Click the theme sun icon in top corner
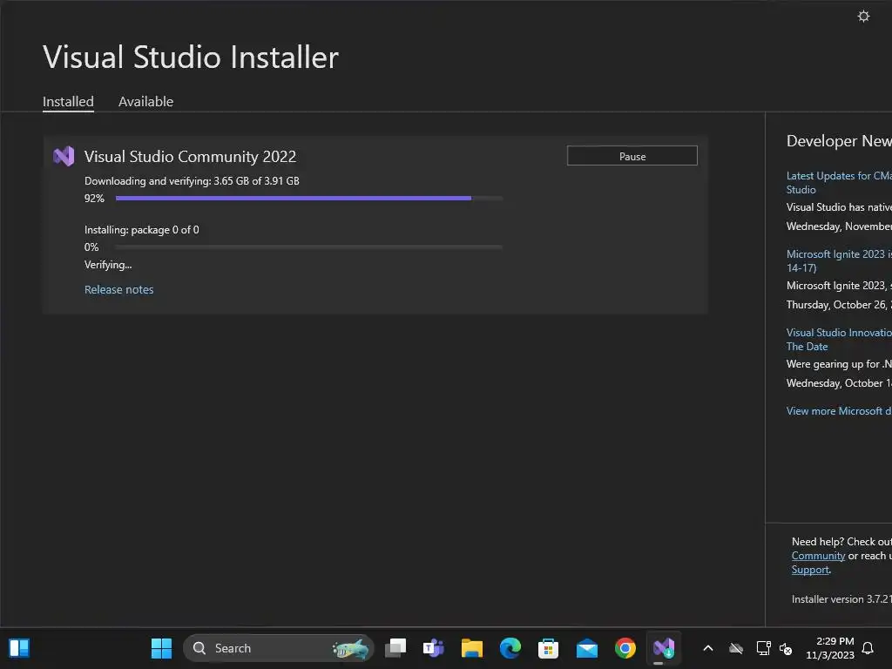This screenshot has height=669, width=892. tap(863, 16)
